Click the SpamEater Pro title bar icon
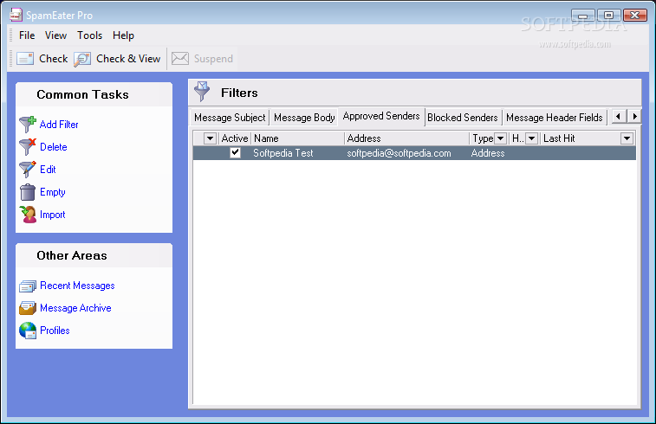Viewport: 656px width, 424px height. [16, 15]
